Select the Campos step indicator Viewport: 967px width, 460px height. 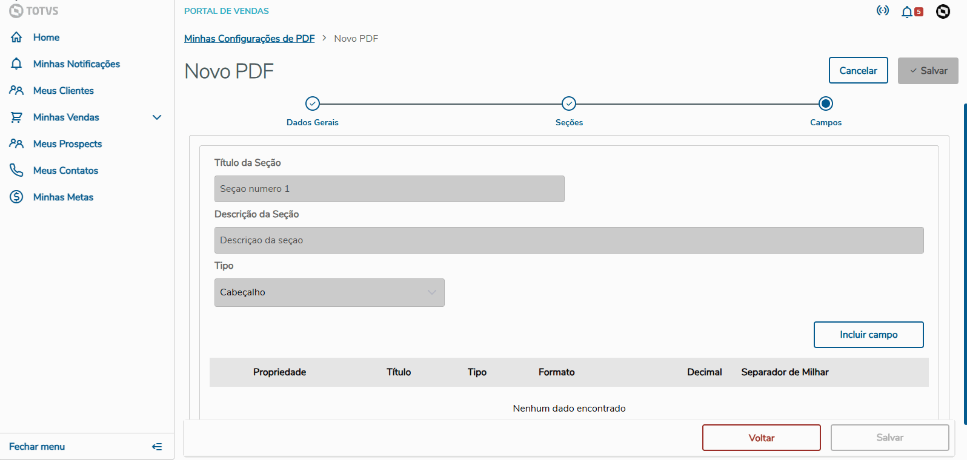click(x=825, y=104)
